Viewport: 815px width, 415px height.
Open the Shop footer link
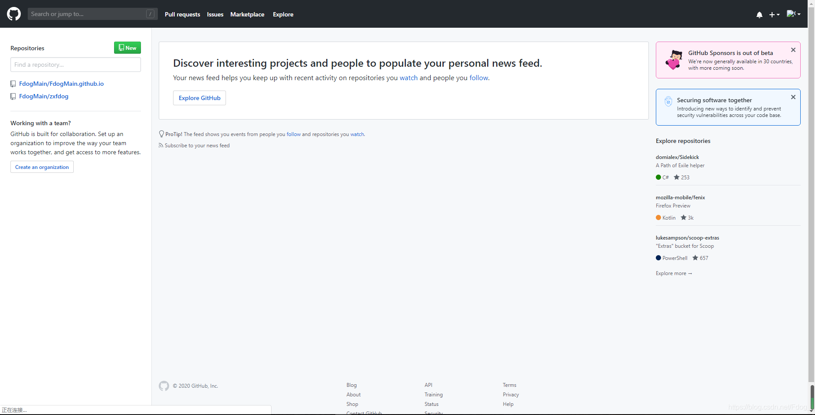coord(352,404)
